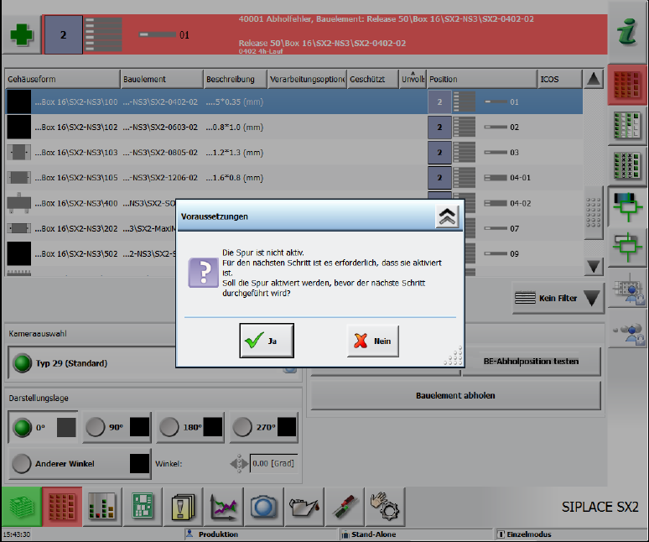Open the green feeder table sidebar icon
The height and width of the screenshot is (542, 649).
[x=627, y=126]
